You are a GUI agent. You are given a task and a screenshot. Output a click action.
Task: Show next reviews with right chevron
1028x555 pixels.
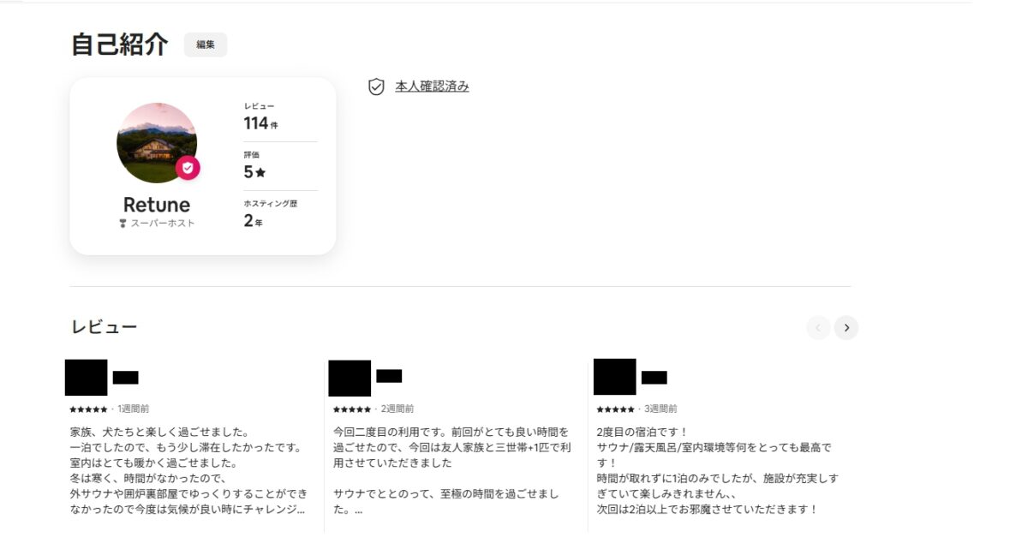tap(846, 327)
